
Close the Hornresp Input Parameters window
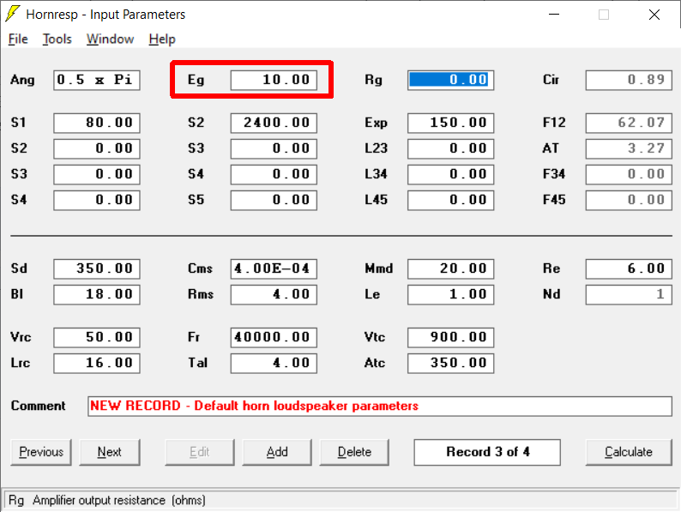(654, 15)
